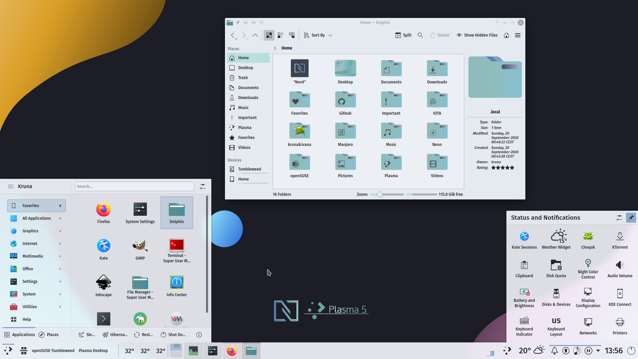This screenshot has height=359, width=638.
Task: Switch to the Applications tab
Action: coord(19,335)
